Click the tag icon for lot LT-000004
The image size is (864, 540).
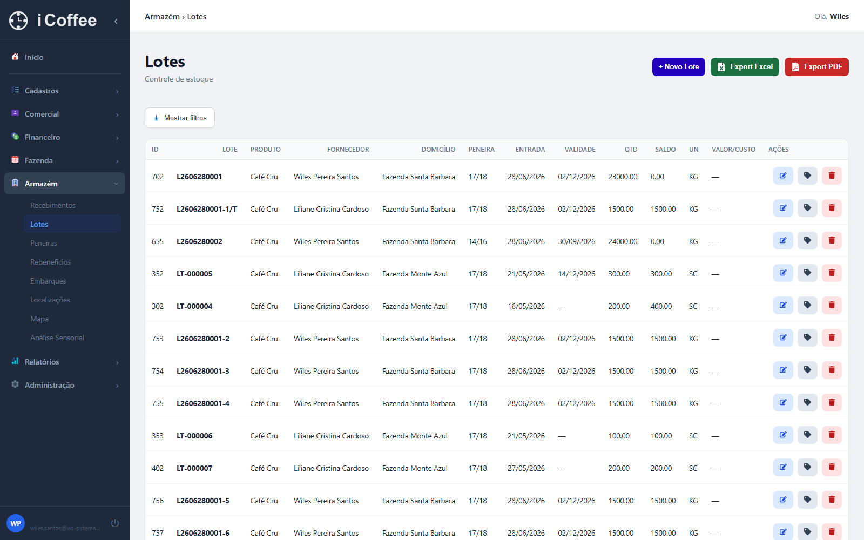click(x=807, y=305)
